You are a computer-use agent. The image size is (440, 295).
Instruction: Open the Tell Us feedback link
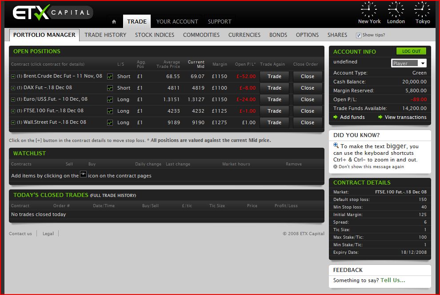[392, 280]
